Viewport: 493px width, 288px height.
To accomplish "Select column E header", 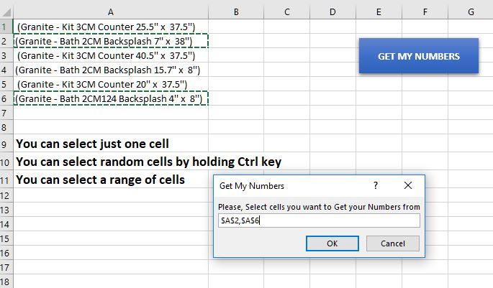I will (379, 12).
